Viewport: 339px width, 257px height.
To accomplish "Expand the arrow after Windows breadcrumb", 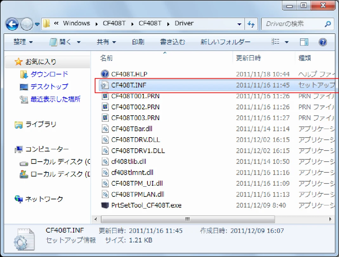I will click(97, 24).
